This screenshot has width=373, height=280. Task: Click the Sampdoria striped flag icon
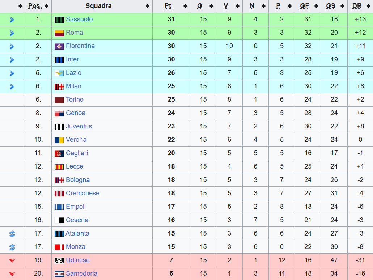(x=59, y=274)
